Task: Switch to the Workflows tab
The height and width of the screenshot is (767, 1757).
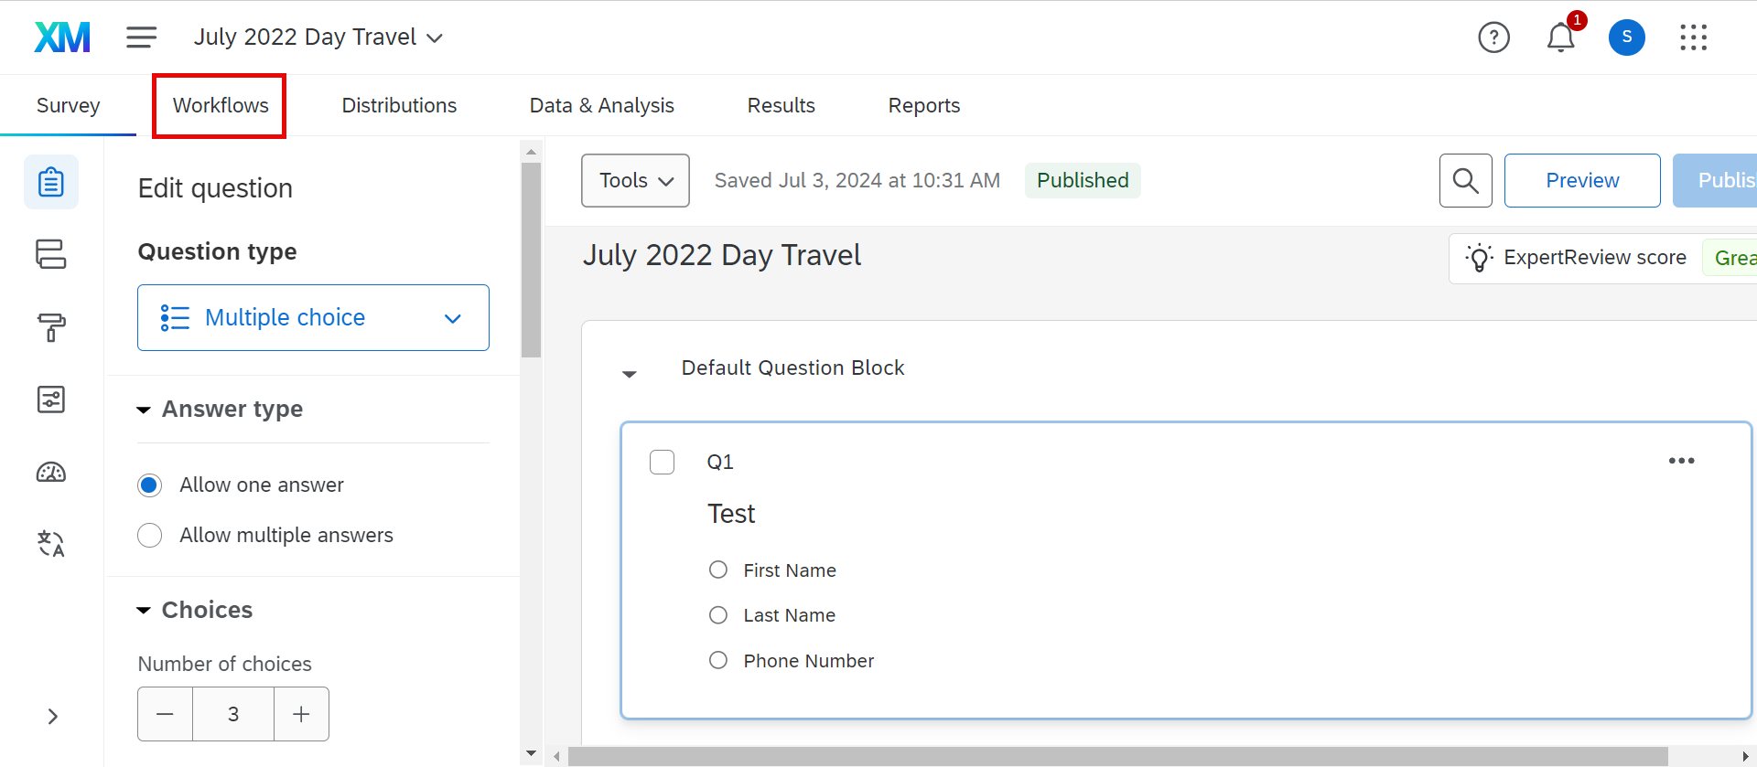Action: tap(221, 106)
